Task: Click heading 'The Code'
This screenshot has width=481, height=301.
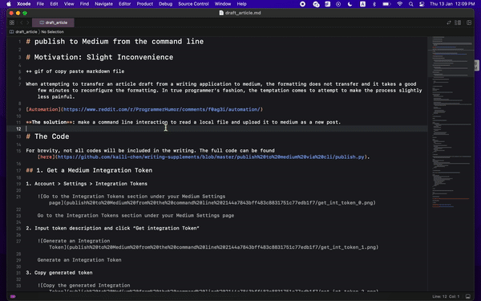Action: pyautogui.click(x=51, y=136)
